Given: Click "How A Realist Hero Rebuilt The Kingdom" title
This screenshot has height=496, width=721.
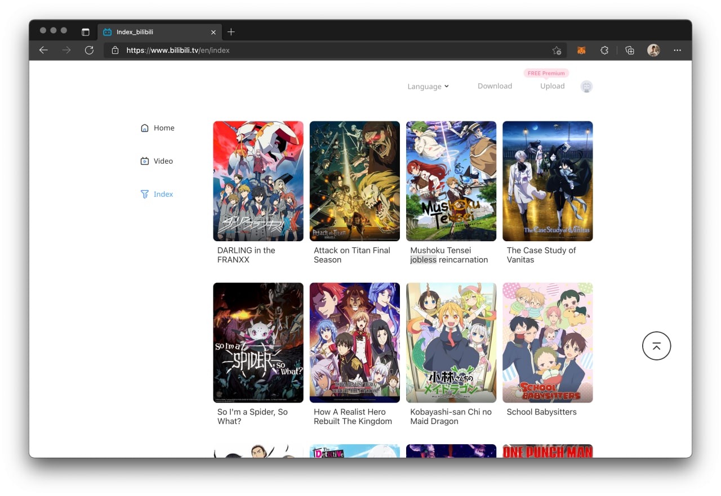Looking at the screenshot, I should coord(353,416).
